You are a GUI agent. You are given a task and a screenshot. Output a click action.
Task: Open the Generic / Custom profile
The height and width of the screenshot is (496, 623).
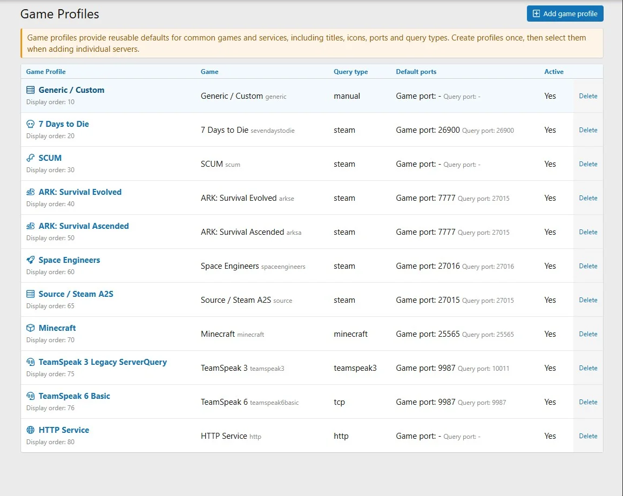[71, 90]
